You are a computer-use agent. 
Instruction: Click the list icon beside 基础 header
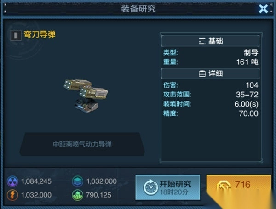202,41
